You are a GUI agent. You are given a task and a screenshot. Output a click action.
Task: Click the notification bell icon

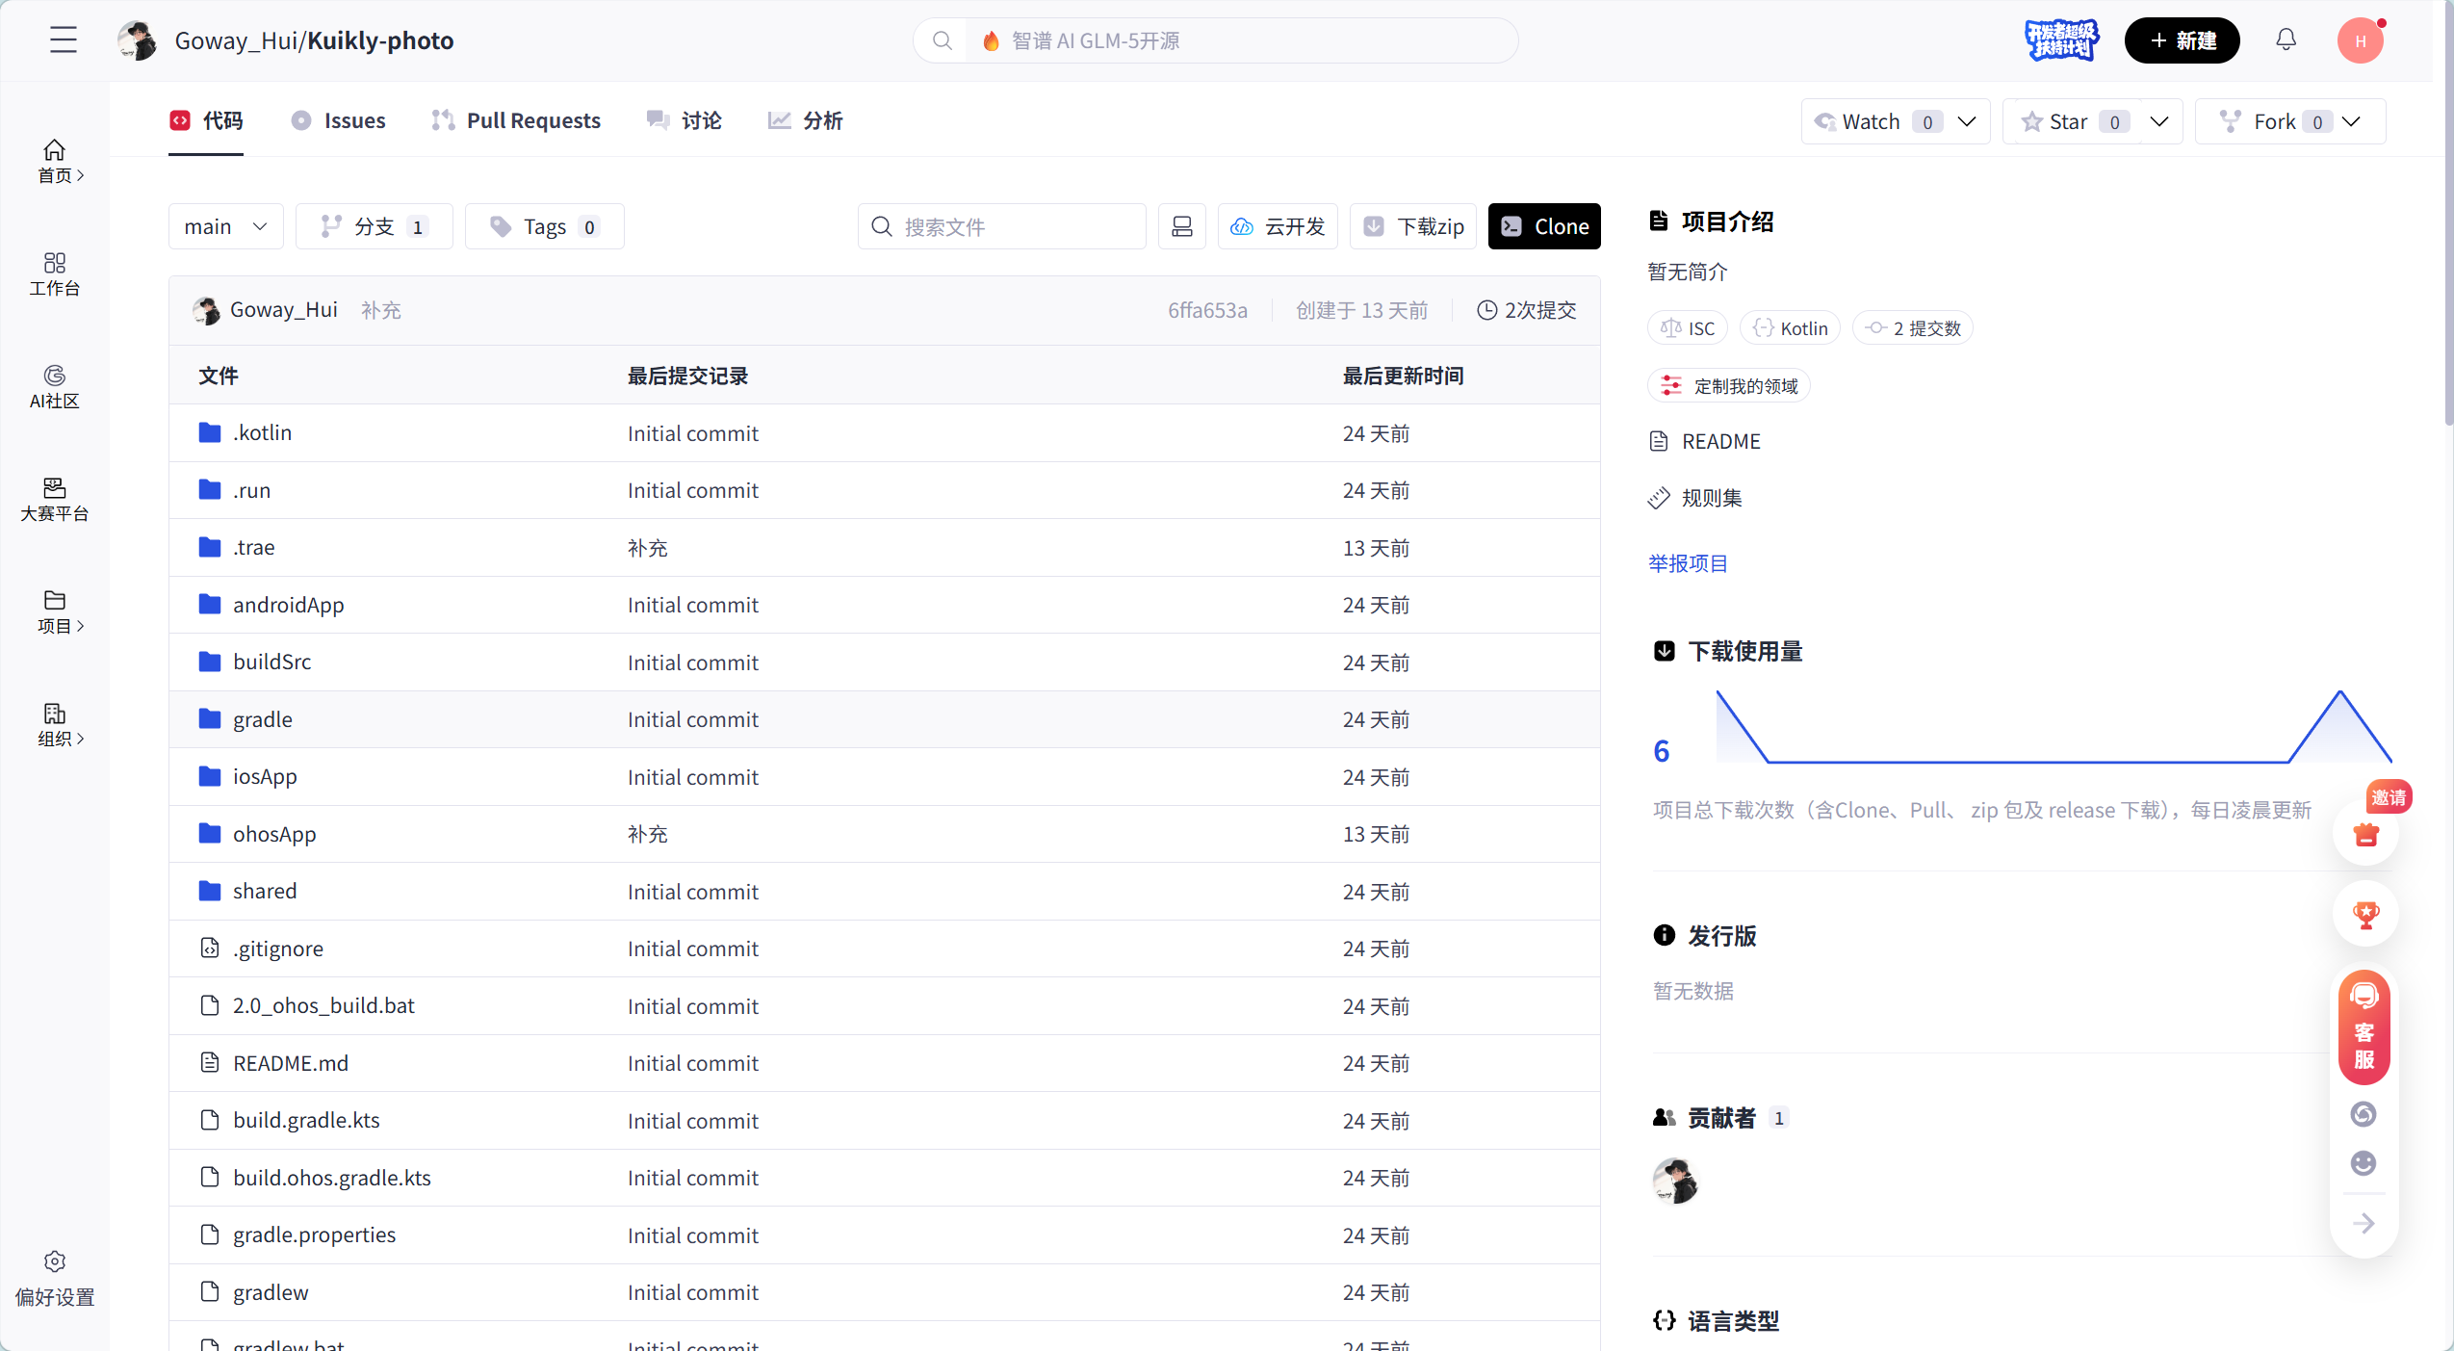2286,39
